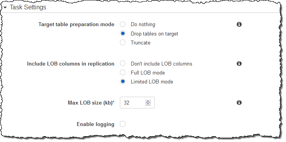The image size is (286, 142).
Task: Click the Max LOB size (kb) label
Action: (x=91, y=103)
